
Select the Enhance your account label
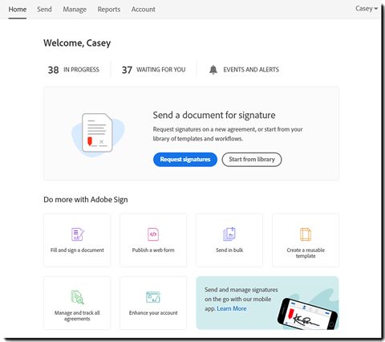(153, 313)
